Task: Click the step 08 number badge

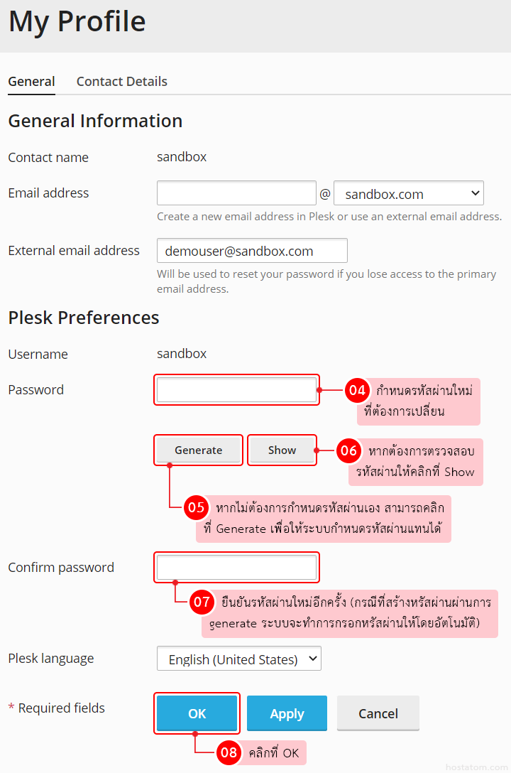Action: pos(229,752)
